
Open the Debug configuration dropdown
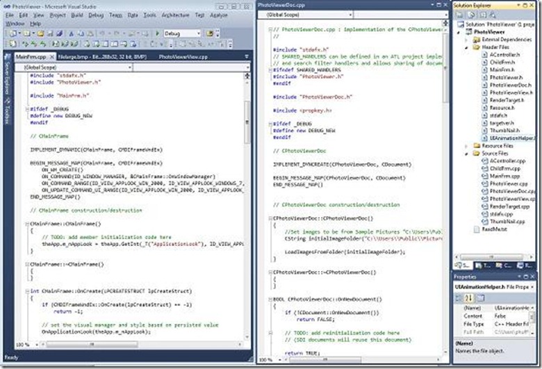point(182,33)
